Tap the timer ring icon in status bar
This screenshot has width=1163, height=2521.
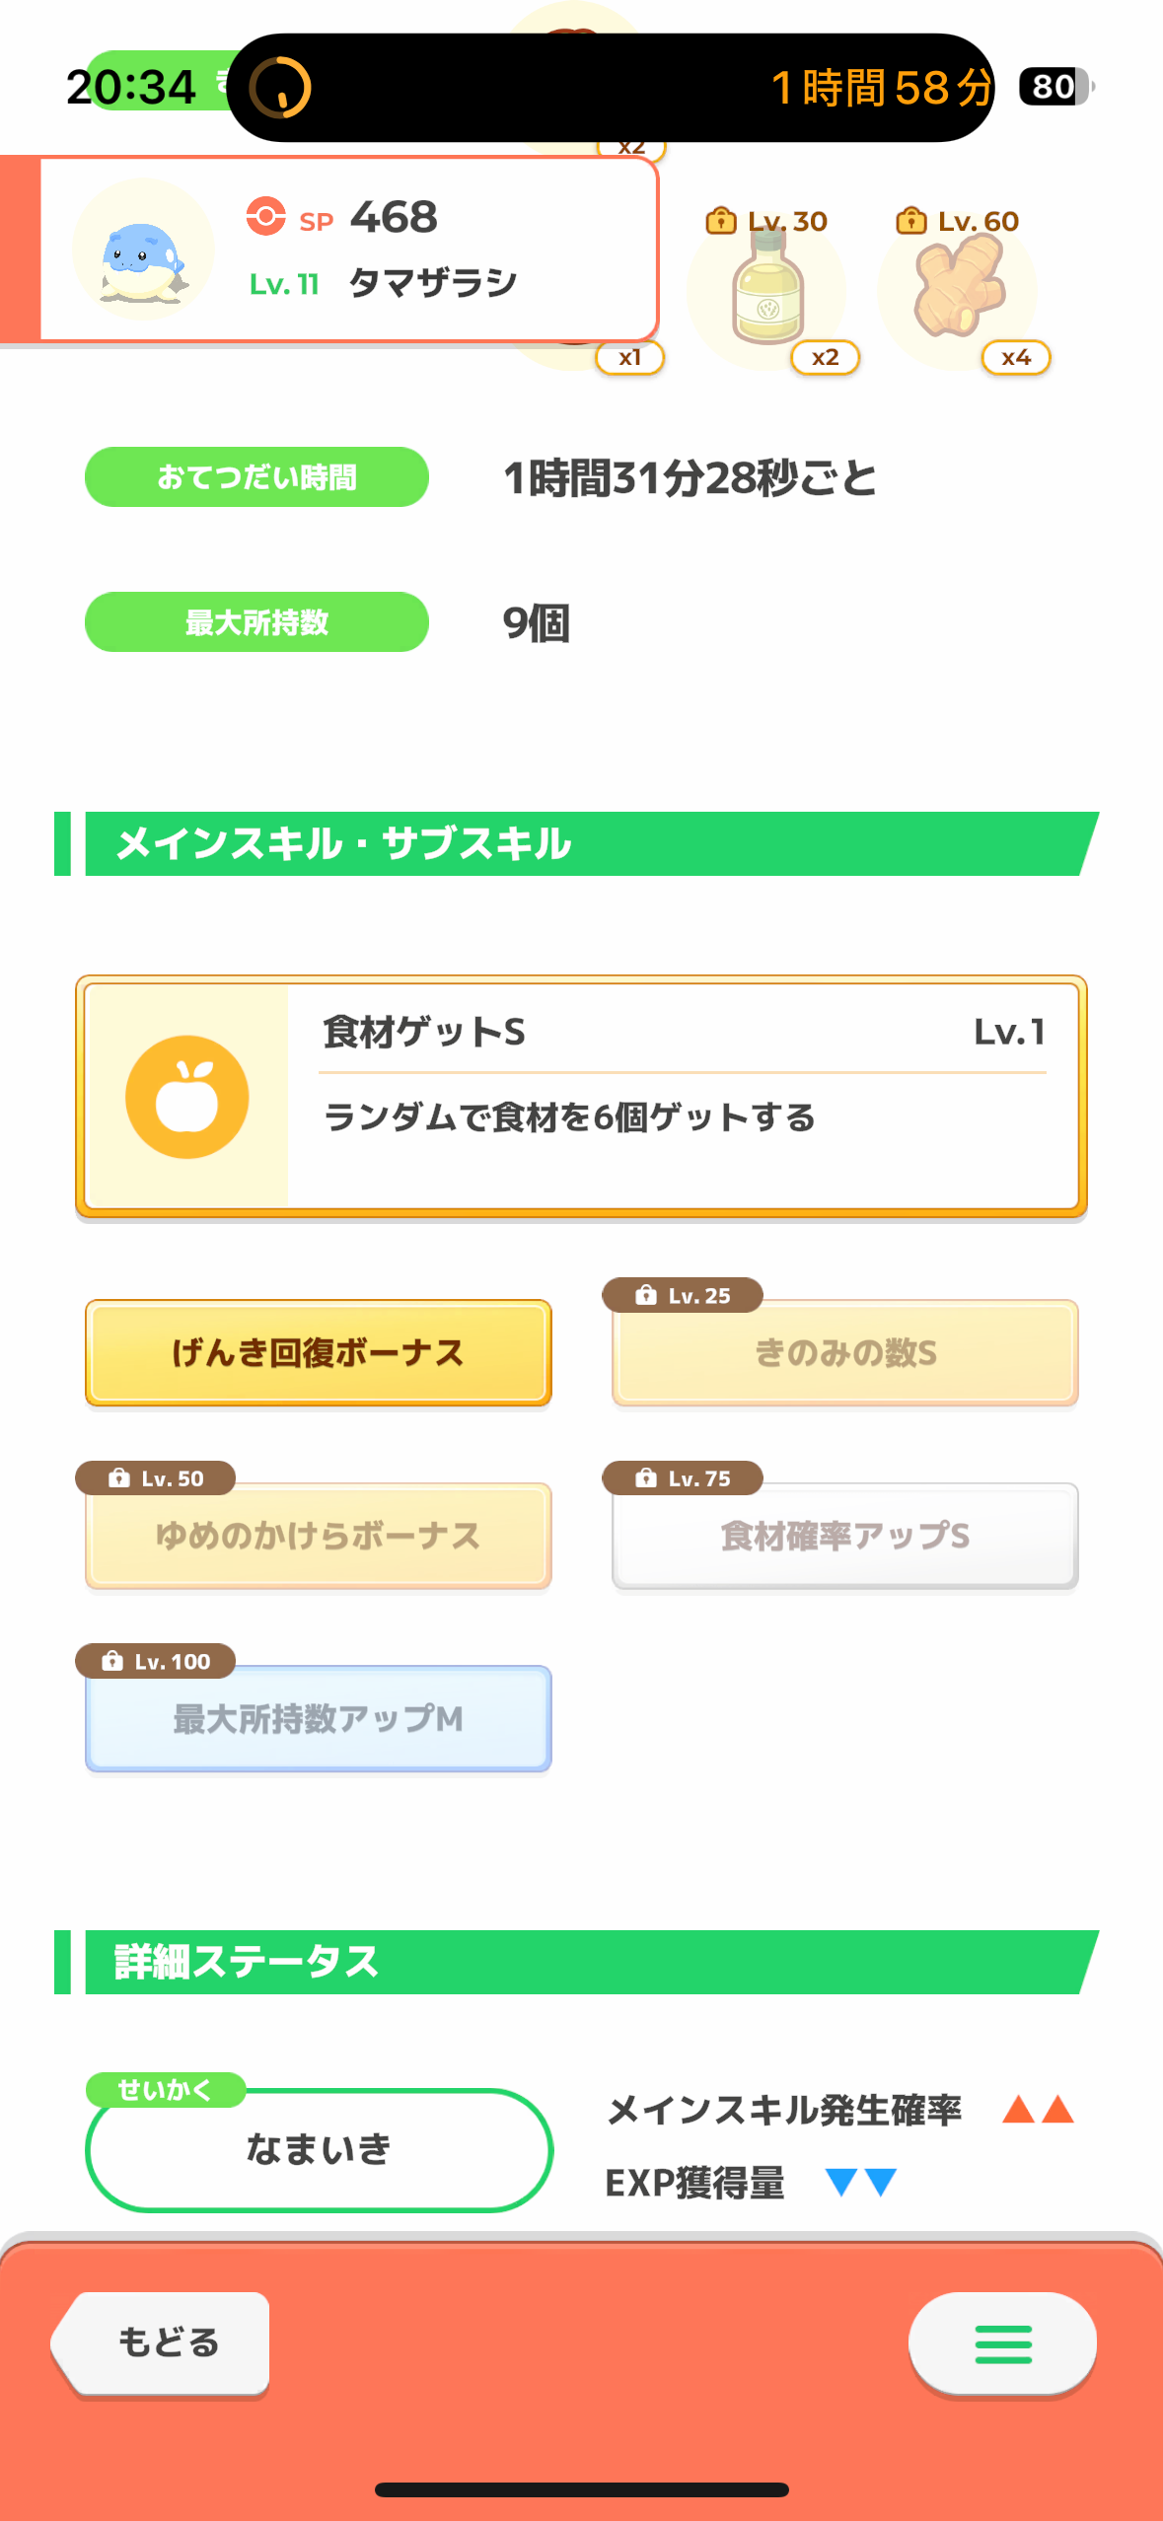coord(280,88)
